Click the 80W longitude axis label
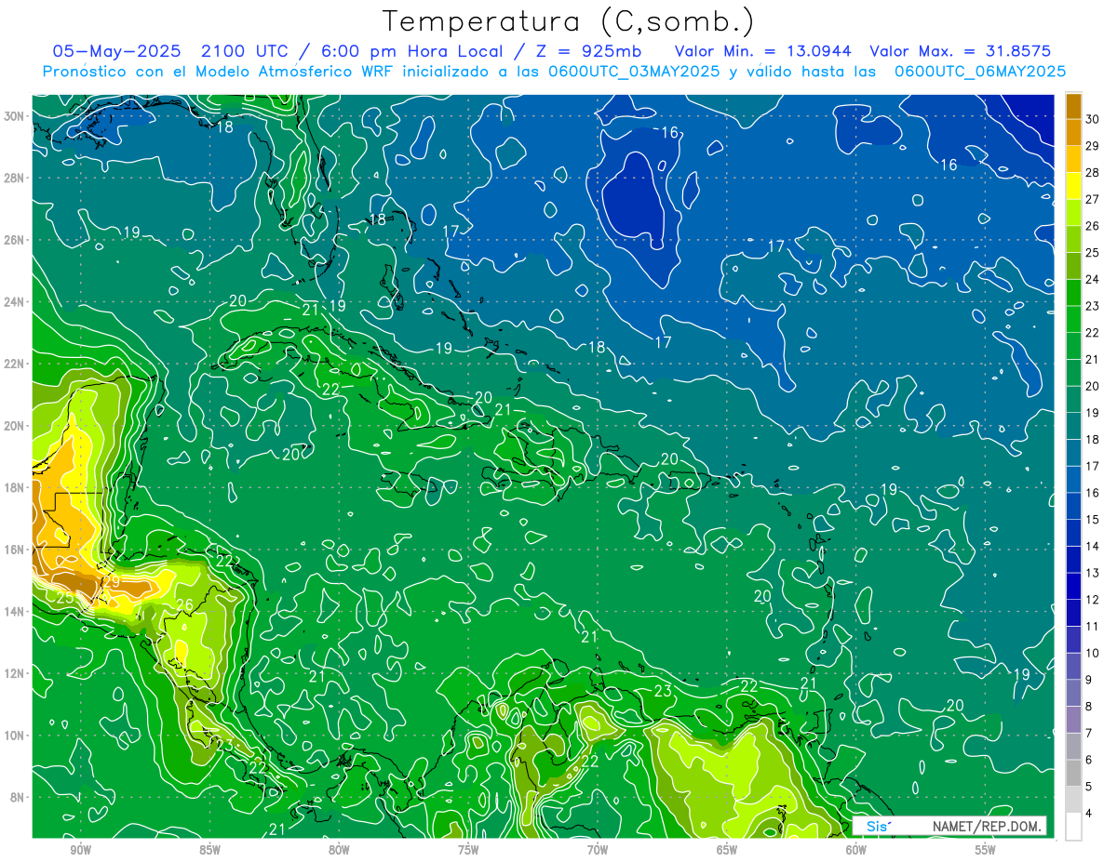This screenshot has height=862, width=1117. pyautogui.click(x=339, y=850)
